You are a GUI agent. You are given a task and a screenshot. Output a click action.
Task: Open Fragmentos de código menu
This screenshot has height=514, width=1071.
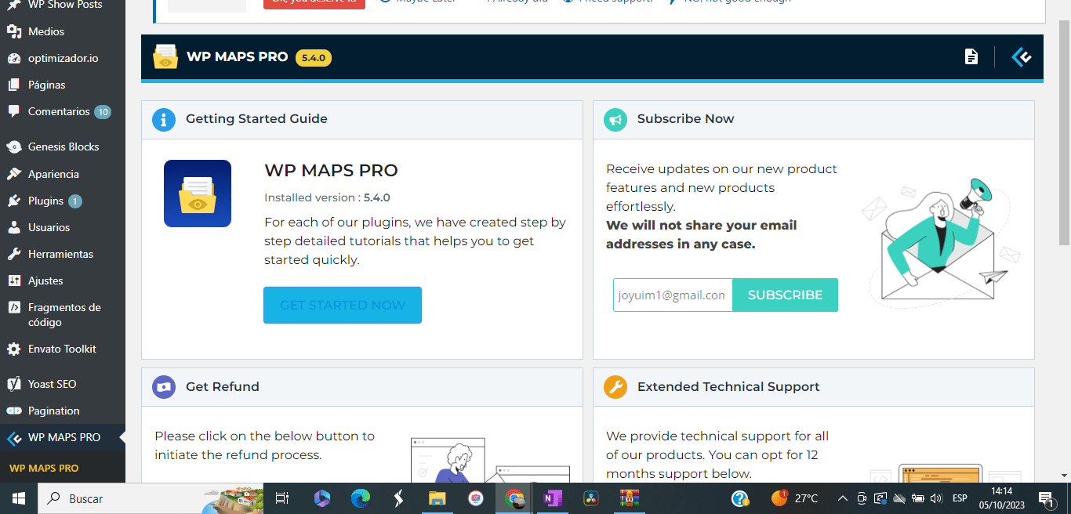(63, 314)
